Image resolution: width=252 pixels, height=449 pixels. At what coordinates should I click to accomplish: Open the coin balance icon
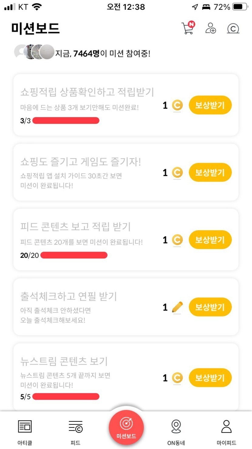coord(233,29)
